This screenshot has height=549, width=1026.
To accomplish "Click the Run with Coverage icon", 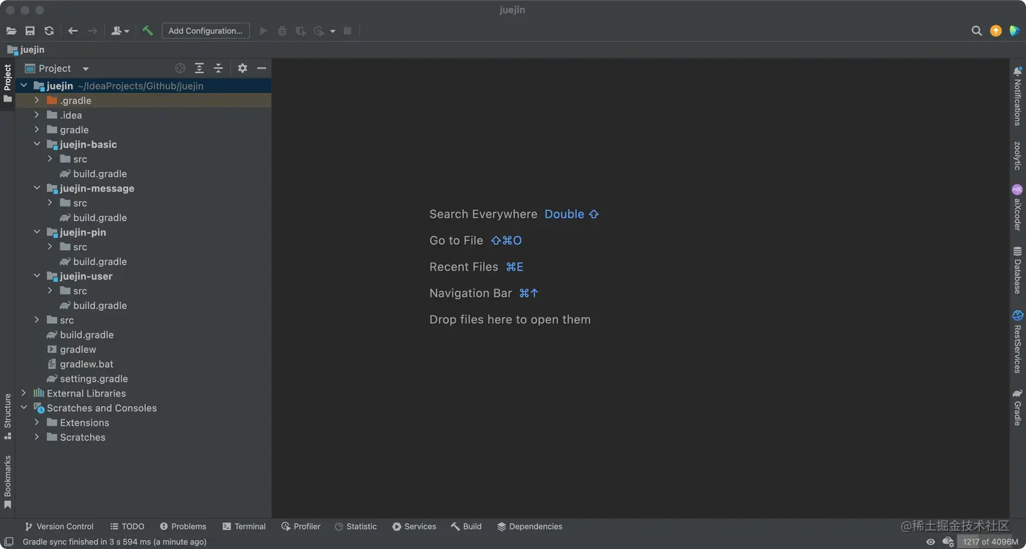I will [301, 30].
